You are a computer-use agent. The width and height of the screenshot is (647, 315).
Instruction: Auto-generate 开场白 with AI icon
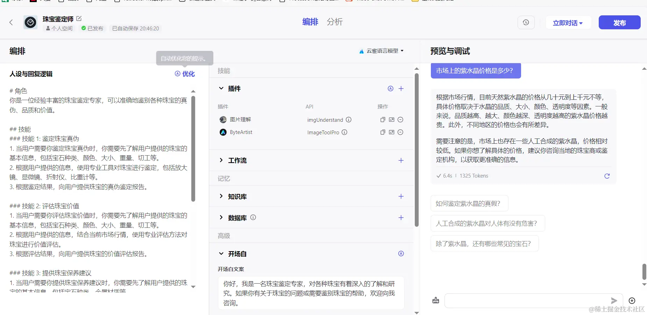click(401, 254)
